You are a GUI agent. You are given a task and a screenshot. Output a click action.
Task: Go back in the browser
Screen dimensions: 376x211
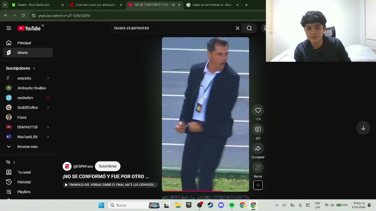[6, 16]
